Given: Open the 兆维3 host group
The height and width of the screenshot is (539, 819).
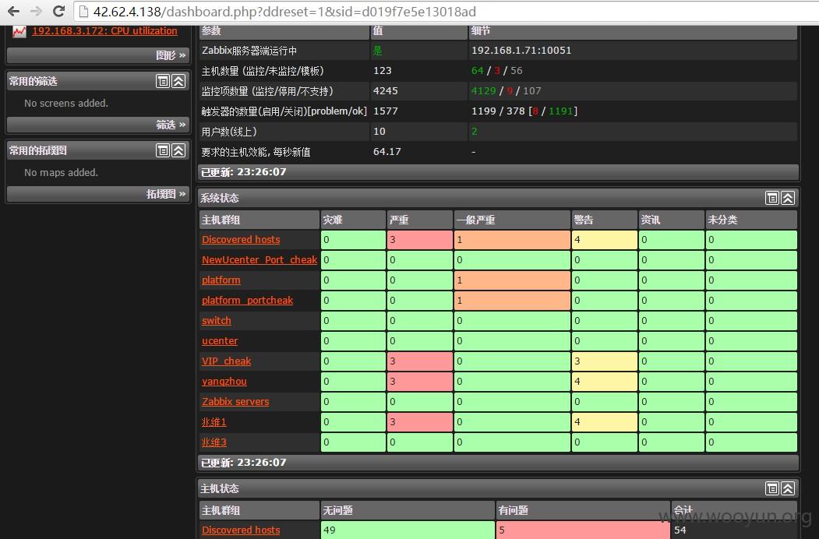Looking at the screenshot, I should [x=214, y=442].
